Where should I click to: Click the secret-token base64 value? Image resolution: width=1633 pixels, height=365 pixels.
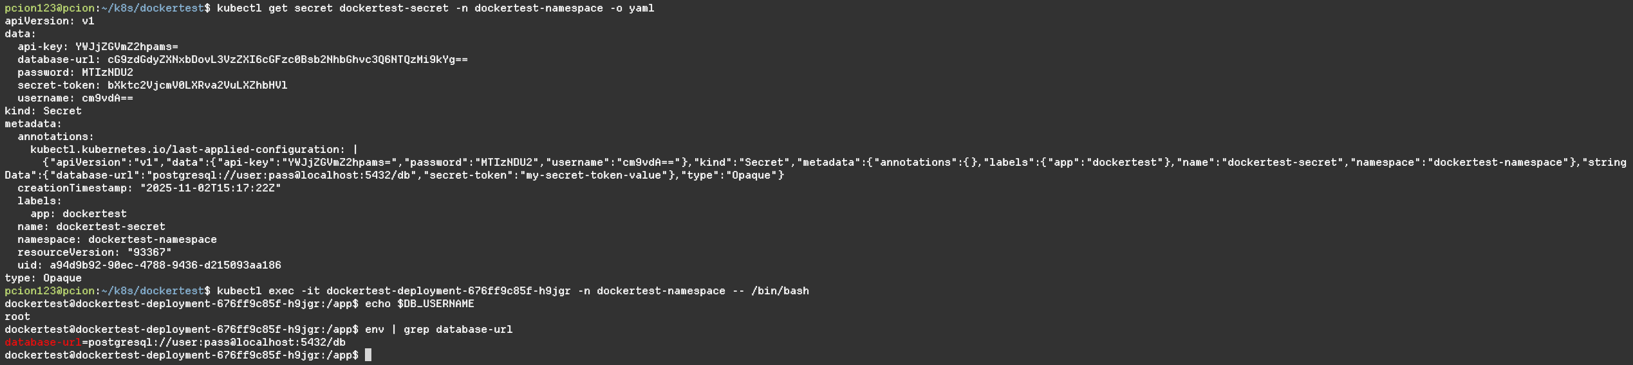tap(197, 85)
